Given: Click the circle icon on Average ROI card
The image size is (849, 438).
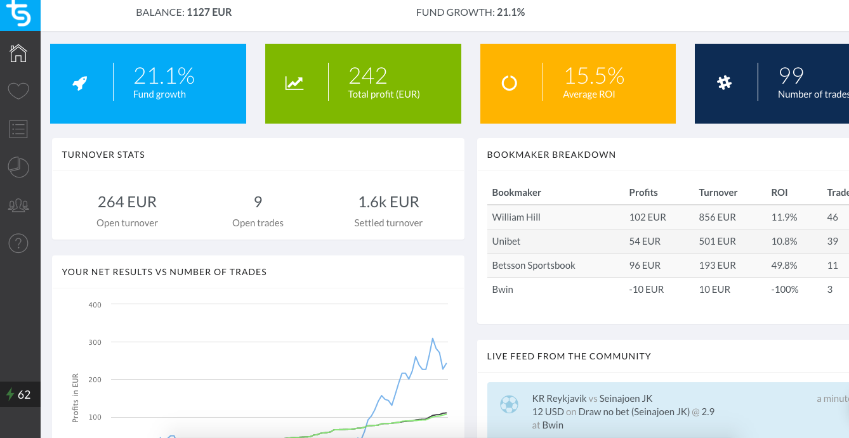Looking at the screenshot, I should (x=510, y=83).
